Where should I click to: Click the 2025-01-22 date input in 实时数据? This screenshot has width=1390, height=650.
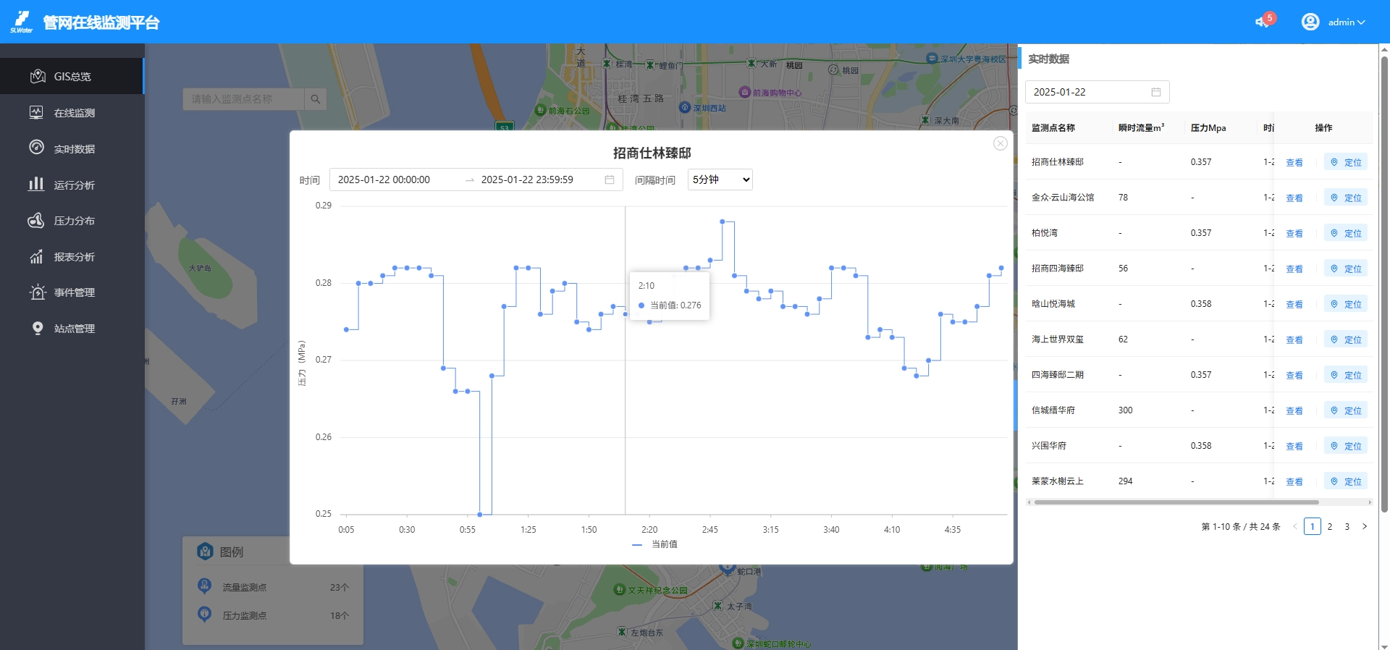tap(1098, 92)
